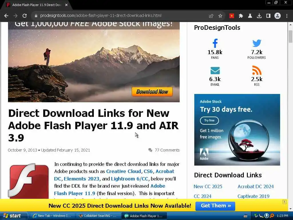The image size is (293, 220).
Task: Switch to Adobe Flash Player taskbar item
Action: pos(144,216)
